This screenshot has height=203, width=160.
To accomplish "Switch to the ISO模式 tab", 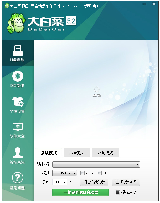I will [77, 152].
